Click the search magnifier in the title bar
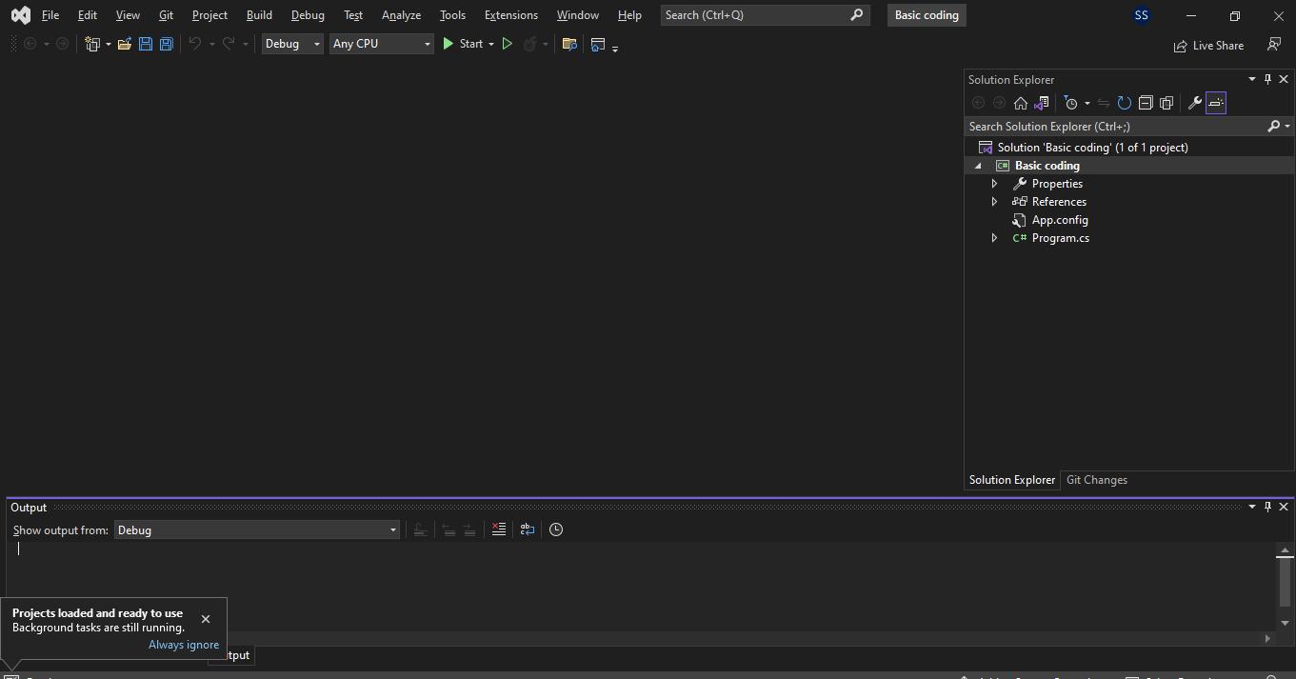This screenshot has height=679, width=1296. pos(856,15)
